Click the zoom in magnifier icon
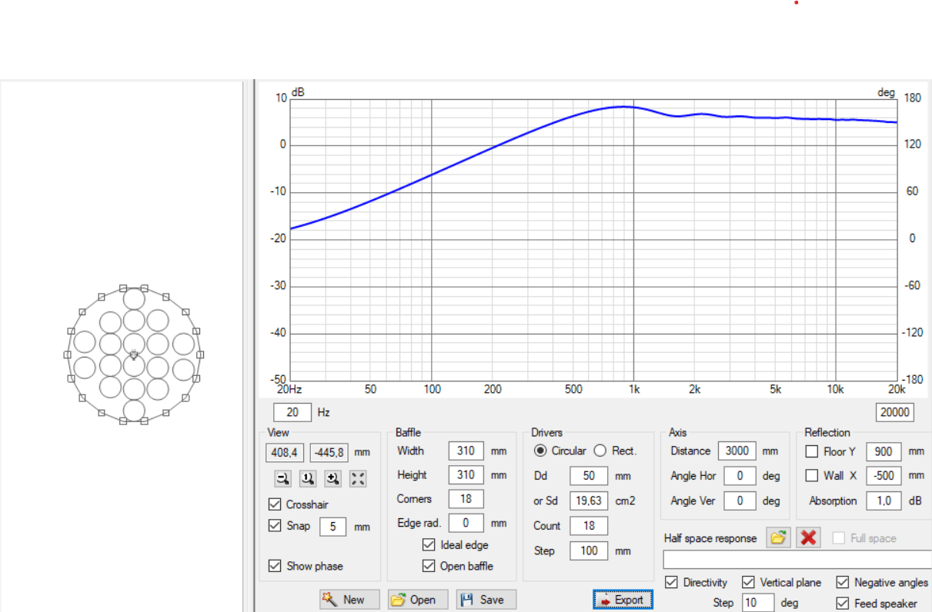 332,479
